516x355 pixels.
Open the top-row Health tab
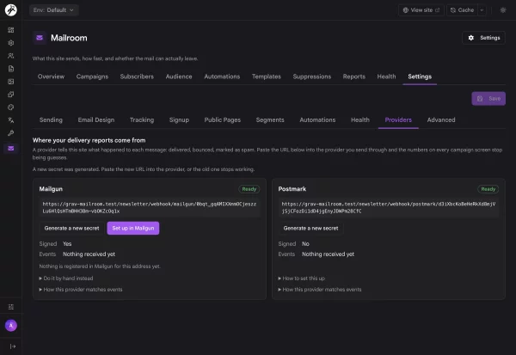(386, 77)
